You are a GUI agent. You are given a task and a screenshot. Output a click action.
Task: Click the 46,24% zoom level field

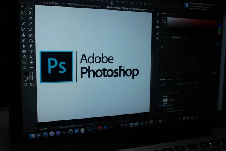[x=44, y=129]
